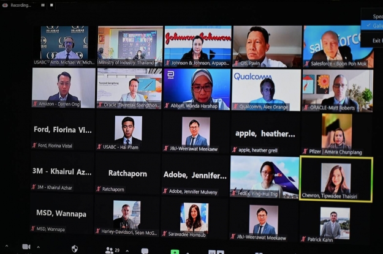Open the Chat bubble icon
This screenshot has height=254, width=383.
coord(145,251)
